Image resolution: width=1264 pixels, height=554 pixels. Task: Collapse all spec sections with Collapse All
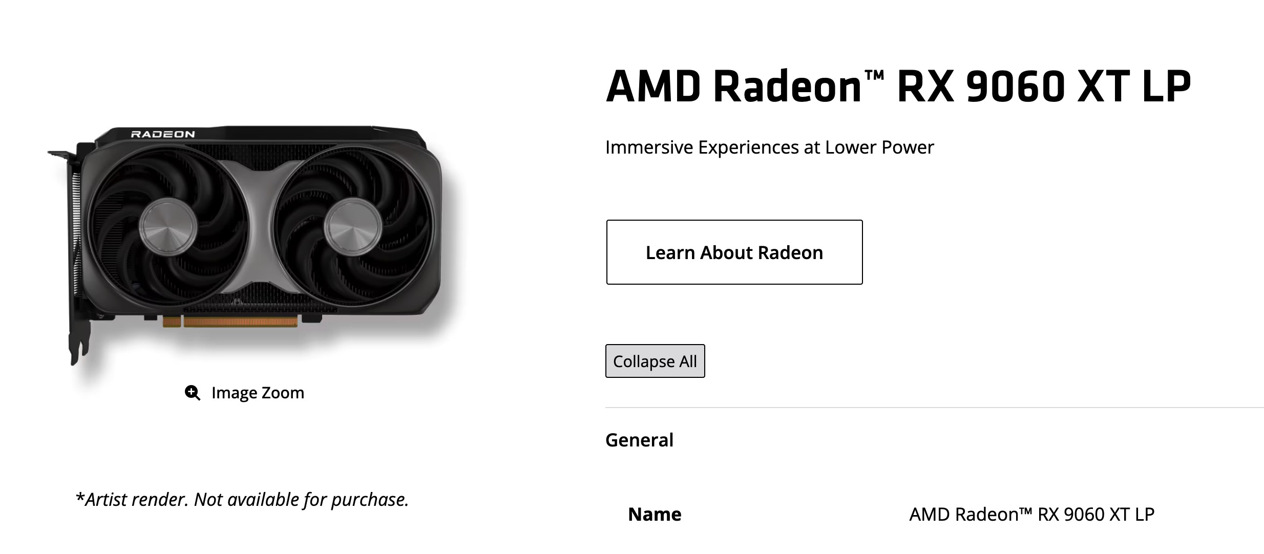655,361
